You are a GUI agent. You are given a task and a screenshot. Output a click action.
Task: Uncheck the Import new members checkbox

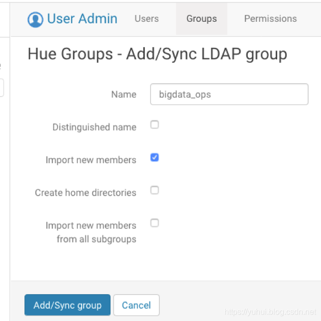[155, 157]
